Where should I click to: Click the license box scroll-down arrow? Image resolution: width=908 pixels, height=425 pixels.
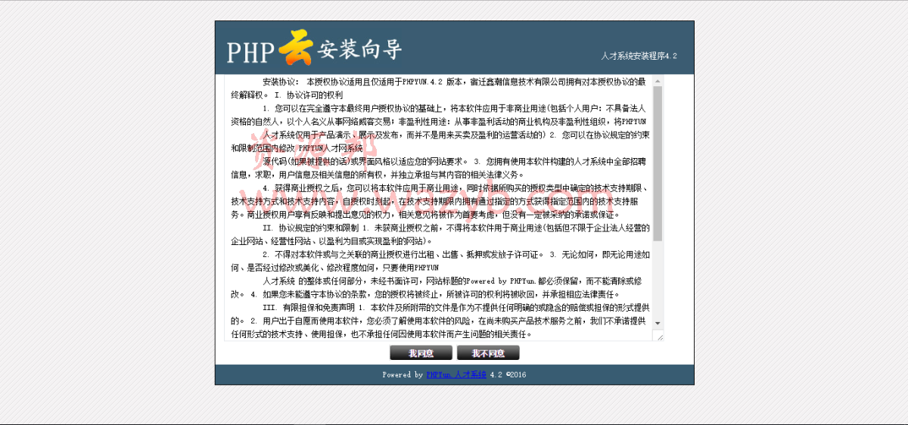click(x=658, y=323)
